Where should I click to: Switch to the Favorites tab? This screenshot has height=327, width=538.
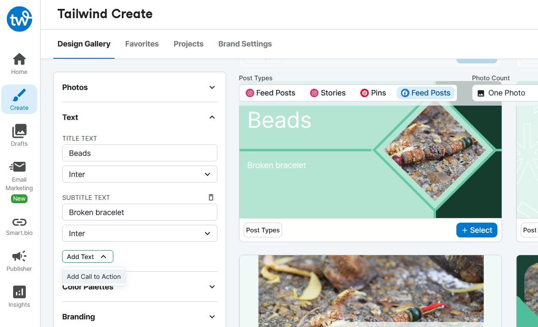(x=142, y=44)
